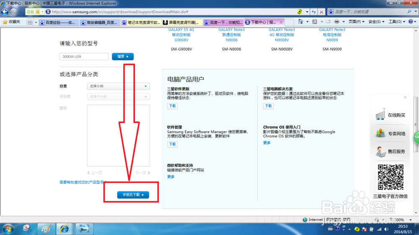
Task: Click the refresh icon beside the address bar
Action: pyautogui.click(x=314, y=12)
